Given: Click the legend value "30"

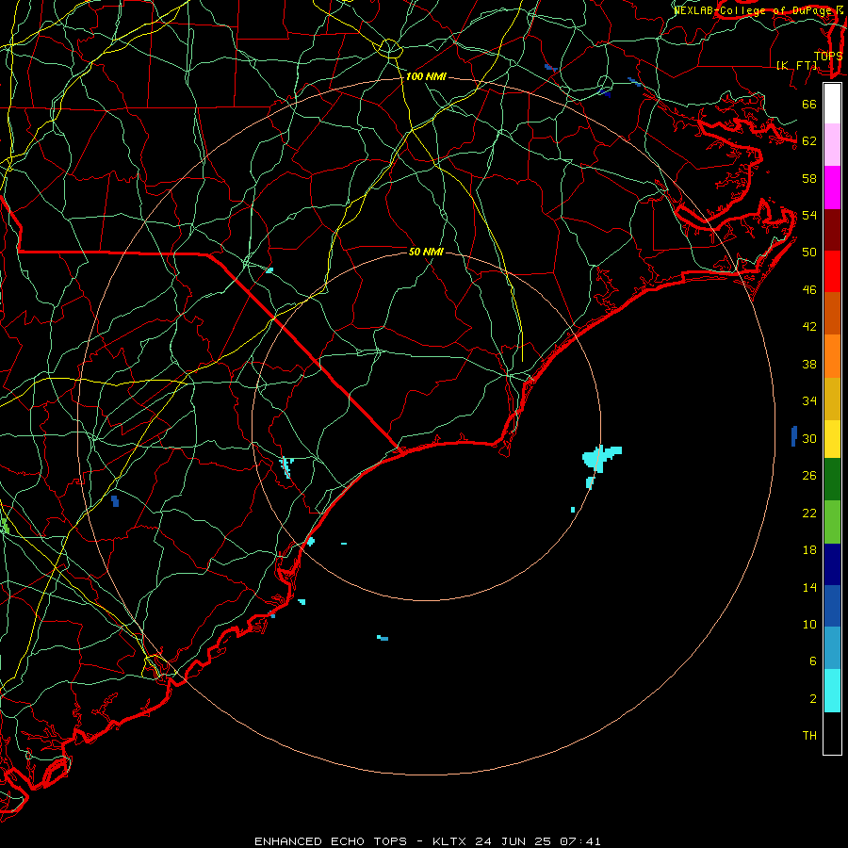Looking at the screenshot, I should (809, 438).
